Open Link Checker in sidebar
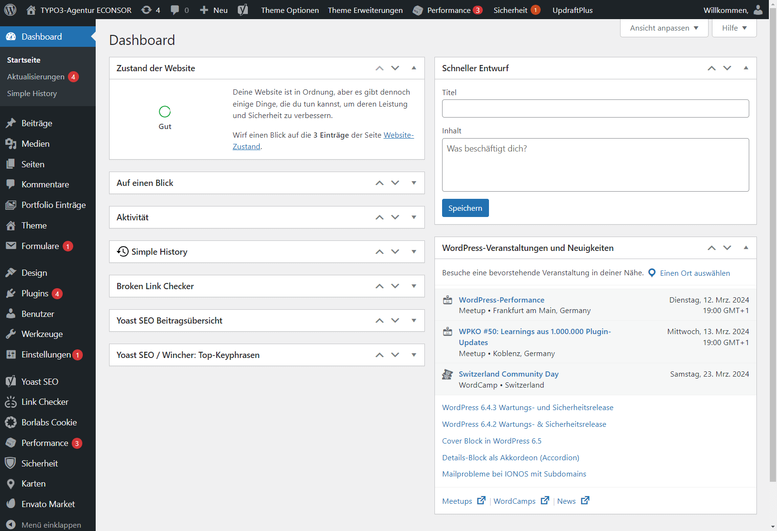Image resolution: width=777 pixels, height=531 pixels. coord(44,402)
